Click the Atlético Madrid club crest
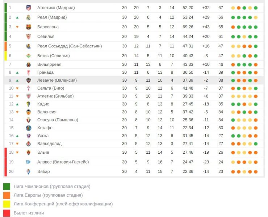Image resolution: width=268 pixels, height=217 pixels. (x=29, y=8)
